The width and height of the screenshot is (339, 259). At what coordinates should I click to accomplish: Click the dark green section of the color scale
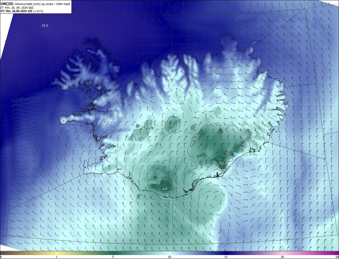pyautogui.click(x=113, y=253)
